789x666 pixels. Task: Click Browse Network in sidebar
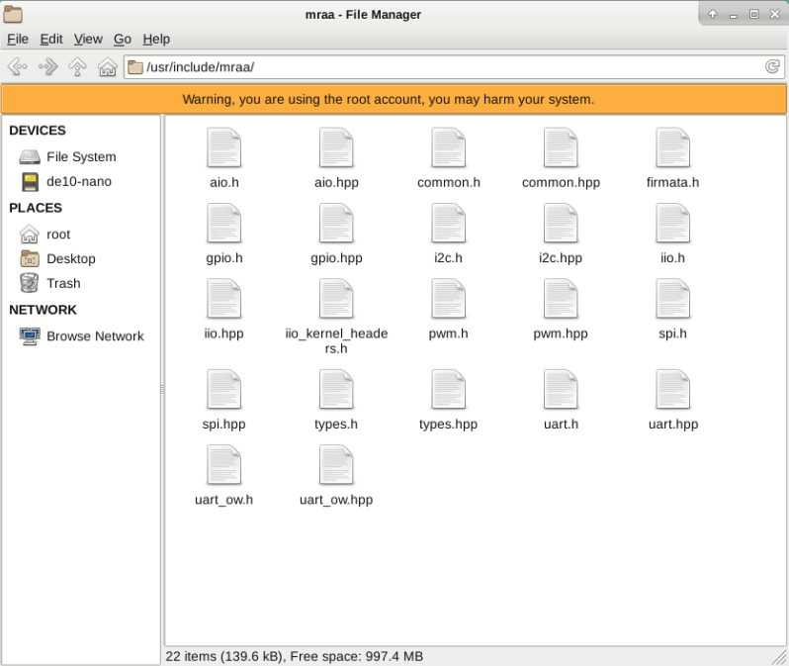tap(94, 336)
